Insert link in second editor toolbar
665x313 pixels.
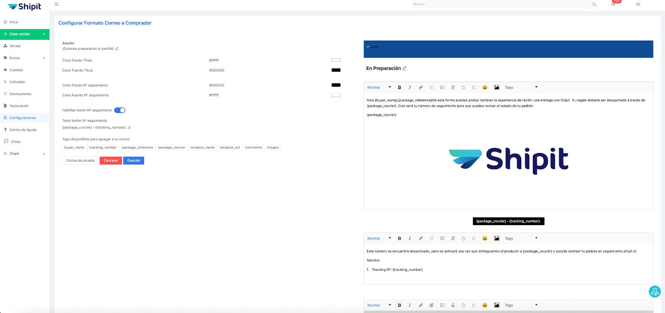[421, 238]
